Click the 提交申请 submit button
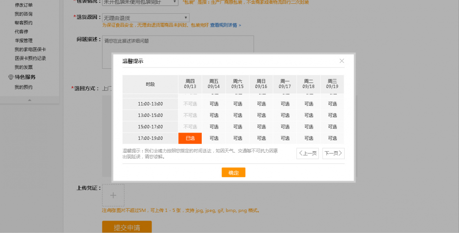This screenshot has height=233, width=459. tap(127, 227)
